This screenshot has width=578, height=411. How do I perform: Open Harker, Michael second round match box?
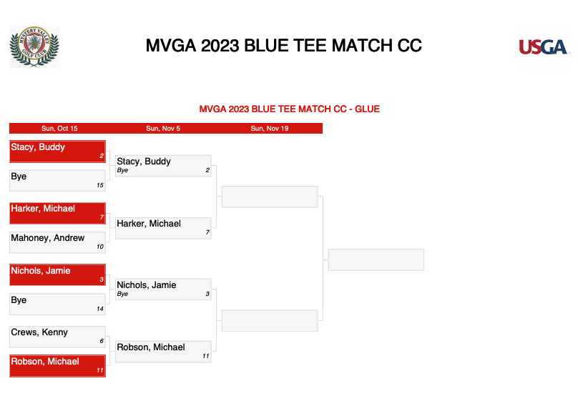[163, 228]
